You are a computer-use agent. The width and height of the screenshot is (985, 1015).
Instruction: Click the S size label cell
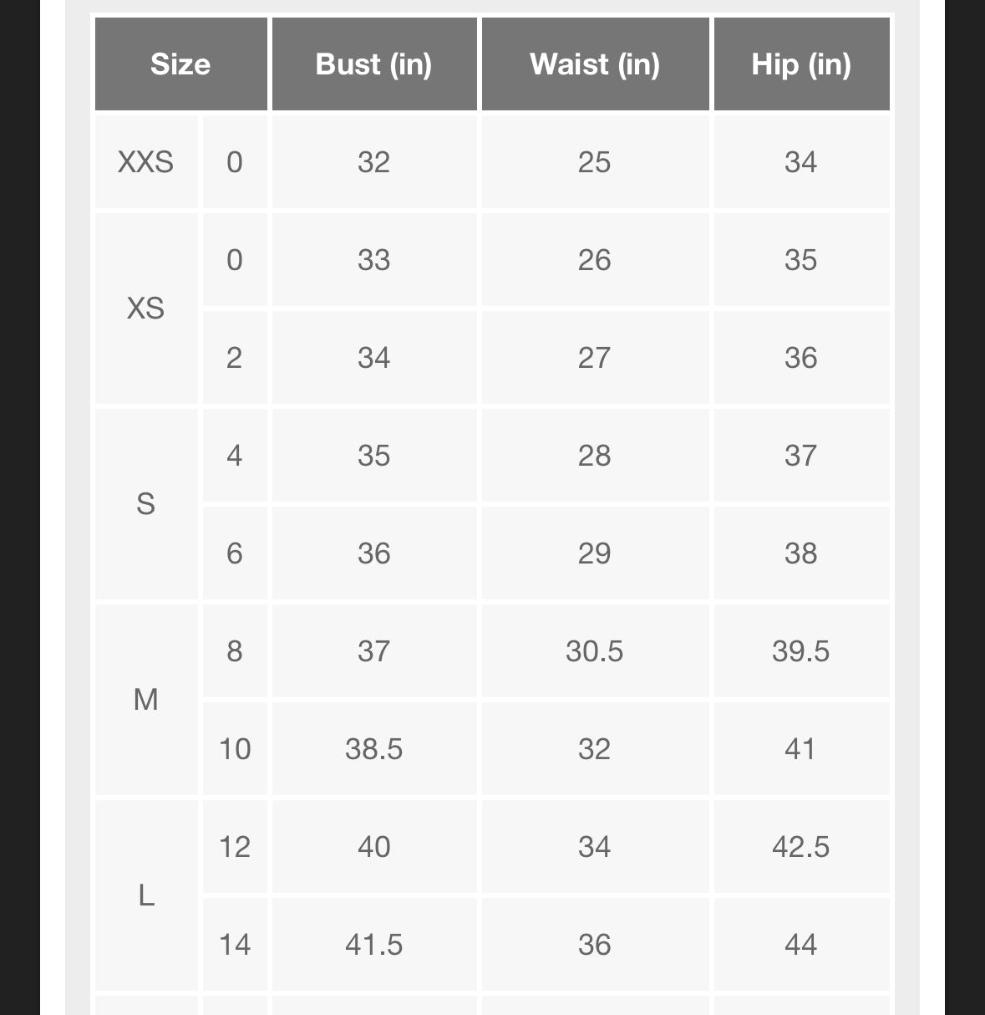[x=146, y=504]
